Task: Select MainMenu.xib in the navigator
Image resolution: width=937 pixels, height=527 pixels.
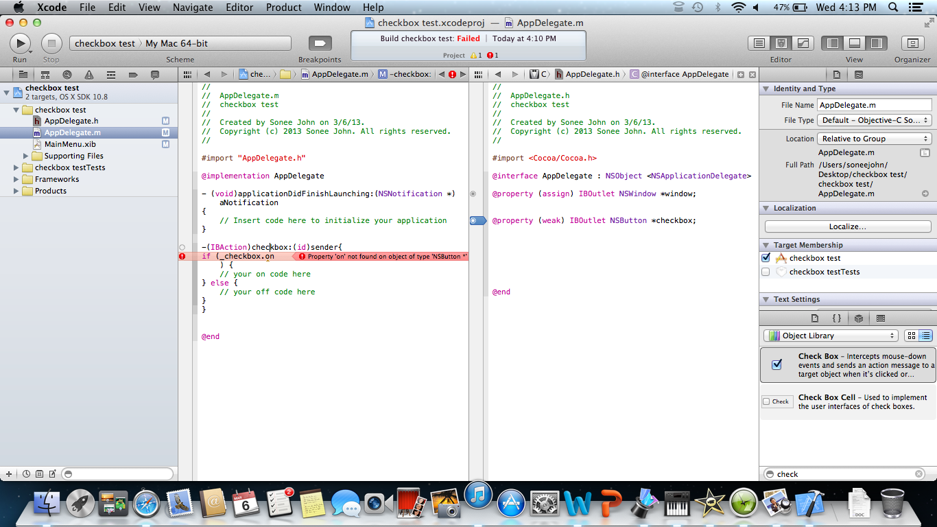Action: tap(69, 145)
